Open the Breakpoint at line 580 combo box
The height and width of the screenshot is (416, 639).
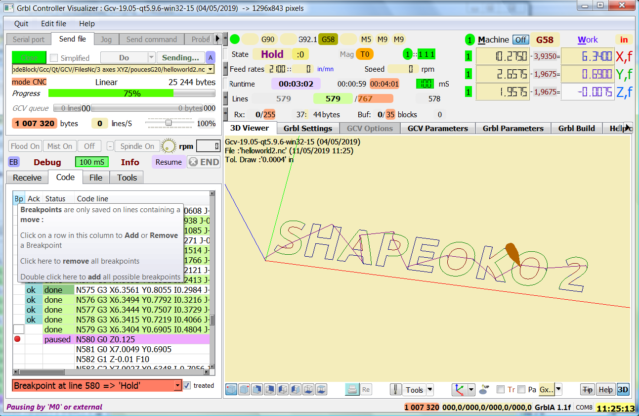97,385
